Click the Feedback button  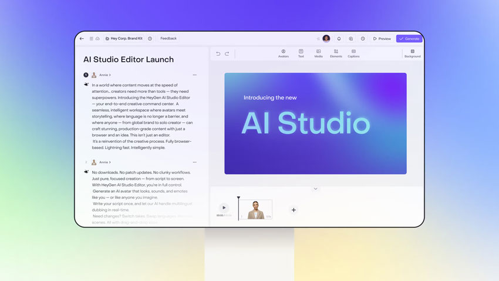pyautogui.click(x=168, y=39)
